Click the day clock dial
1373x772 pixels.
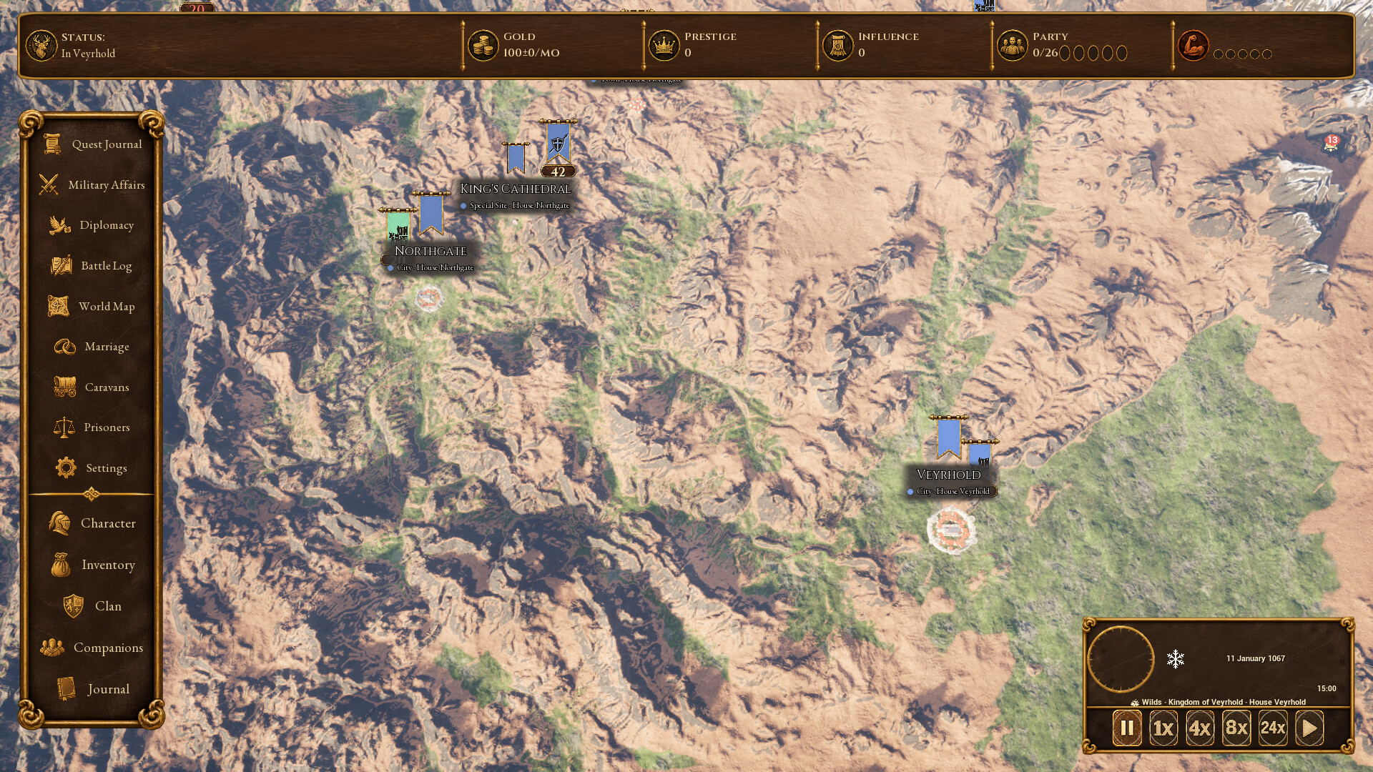[1121, 659]
